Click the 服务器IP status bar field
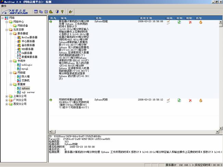Image resolution: width=223 pixels, height=167 pixels. coord(179,165)
